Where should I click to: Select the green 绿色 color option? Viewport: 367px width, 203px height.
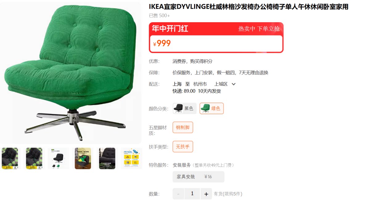pyautogui.click(x=212, y=108)
